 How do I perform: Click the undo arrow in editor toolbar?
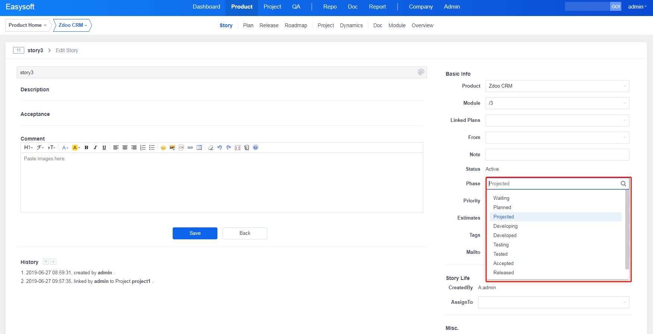(x=220, y=148)
